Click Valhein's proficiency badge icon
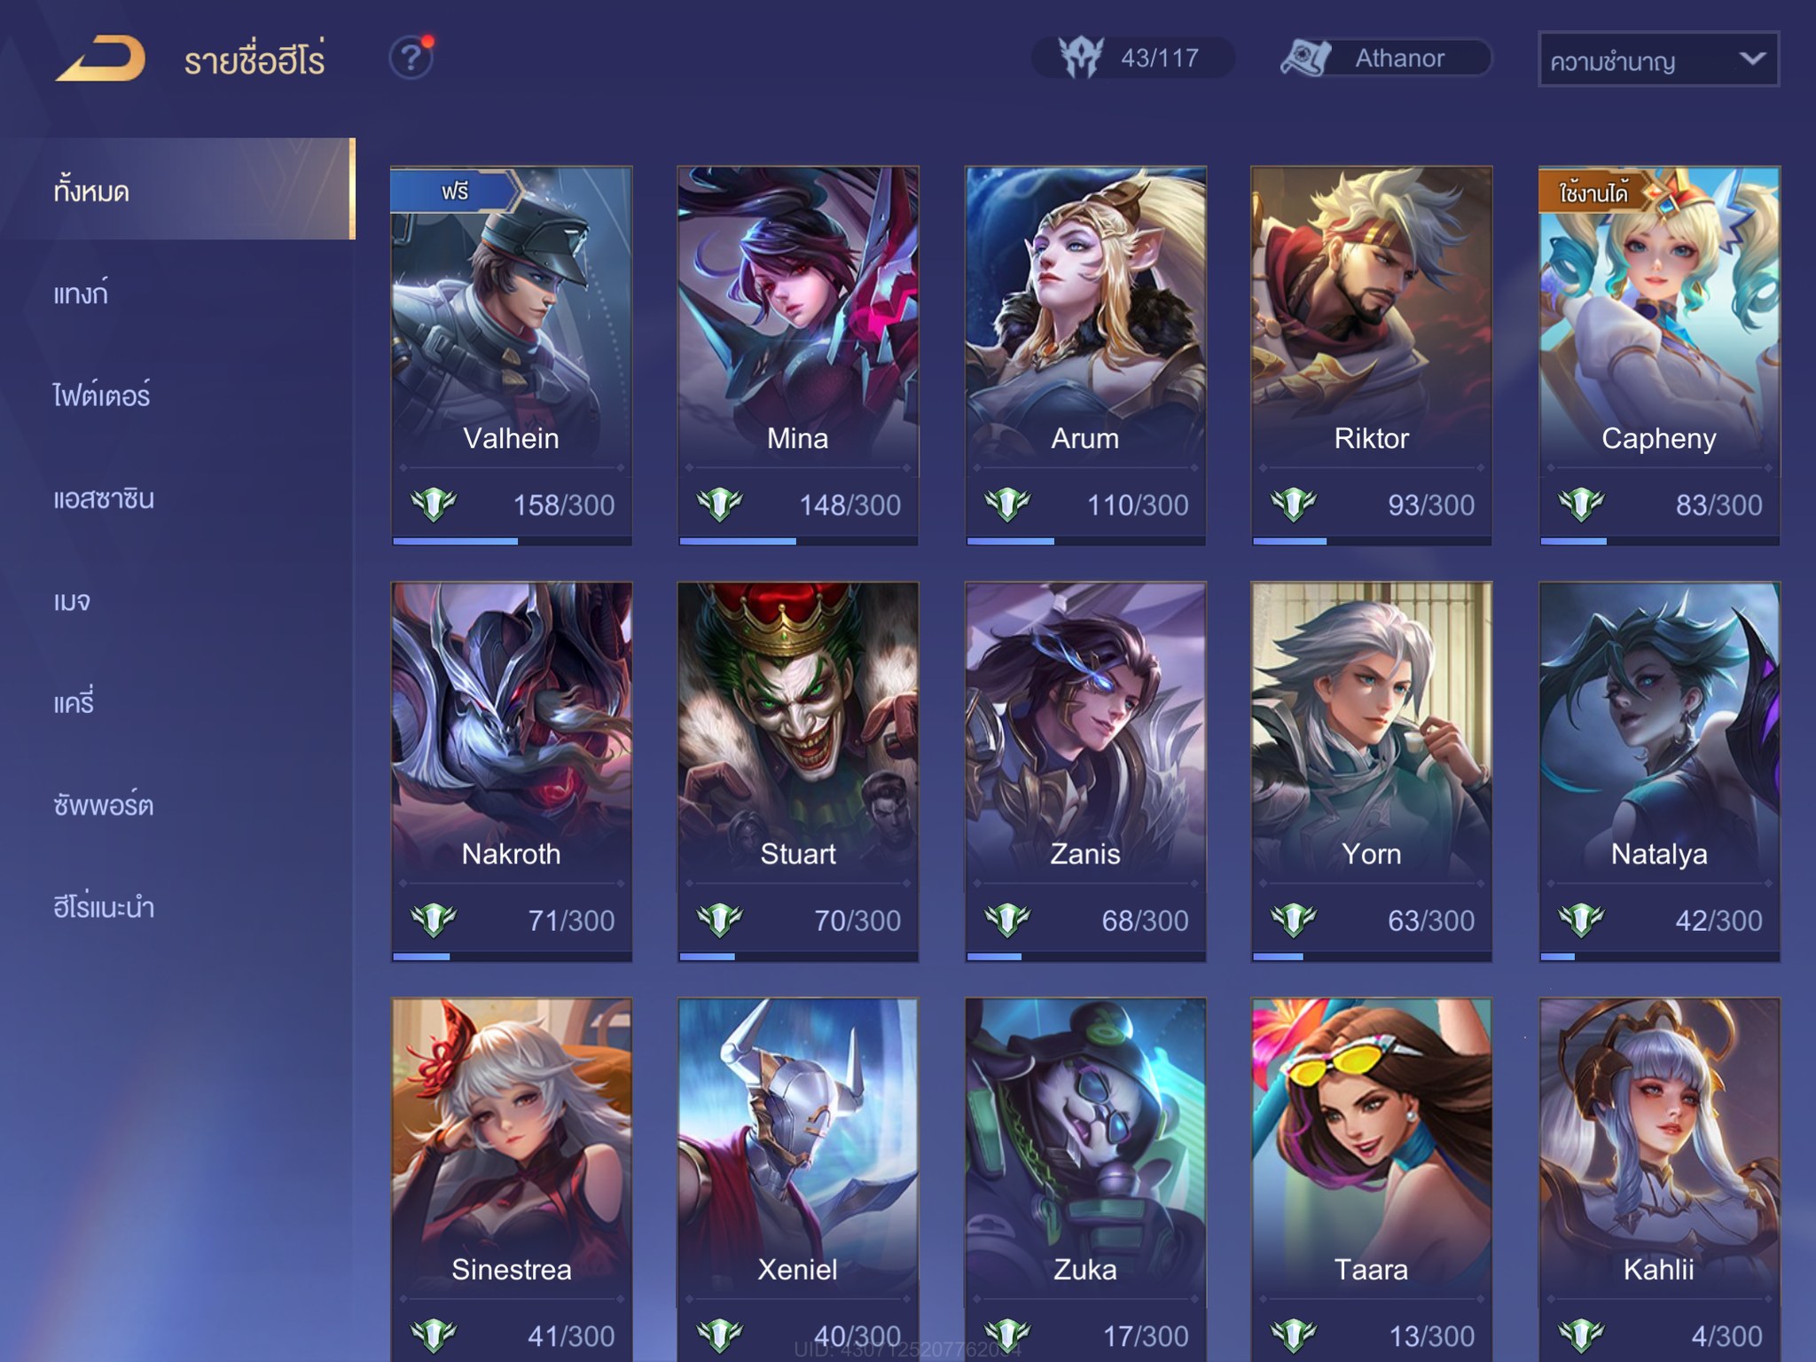This screenshot has height=1362, width=1816. click(x=433, y=505)
